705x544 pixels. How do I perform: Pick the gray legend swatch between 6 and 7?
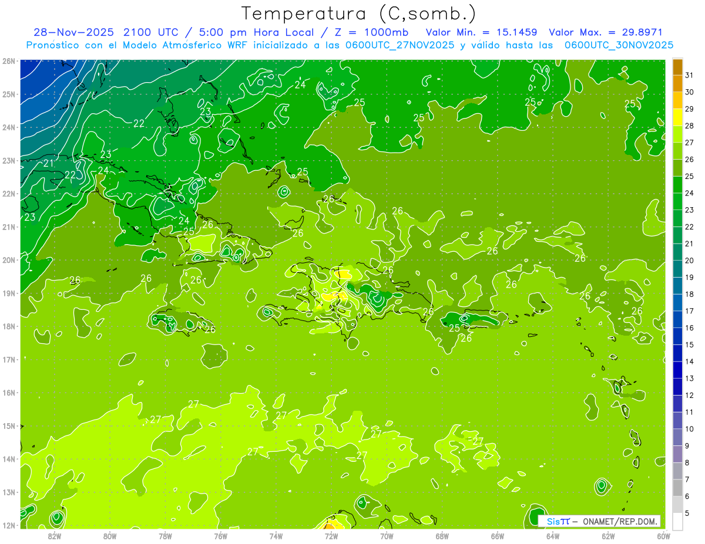[678, 488]
